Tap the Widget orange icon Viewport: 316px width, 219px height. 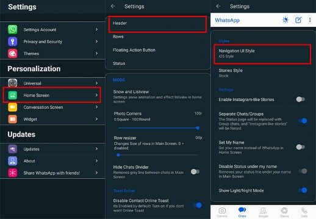(x=13, y=119)
